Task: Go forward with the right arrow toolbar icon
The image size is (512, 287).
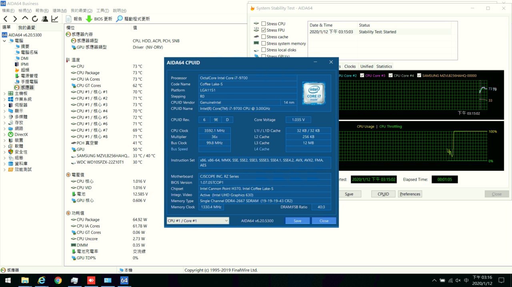Action: point(15,19)
